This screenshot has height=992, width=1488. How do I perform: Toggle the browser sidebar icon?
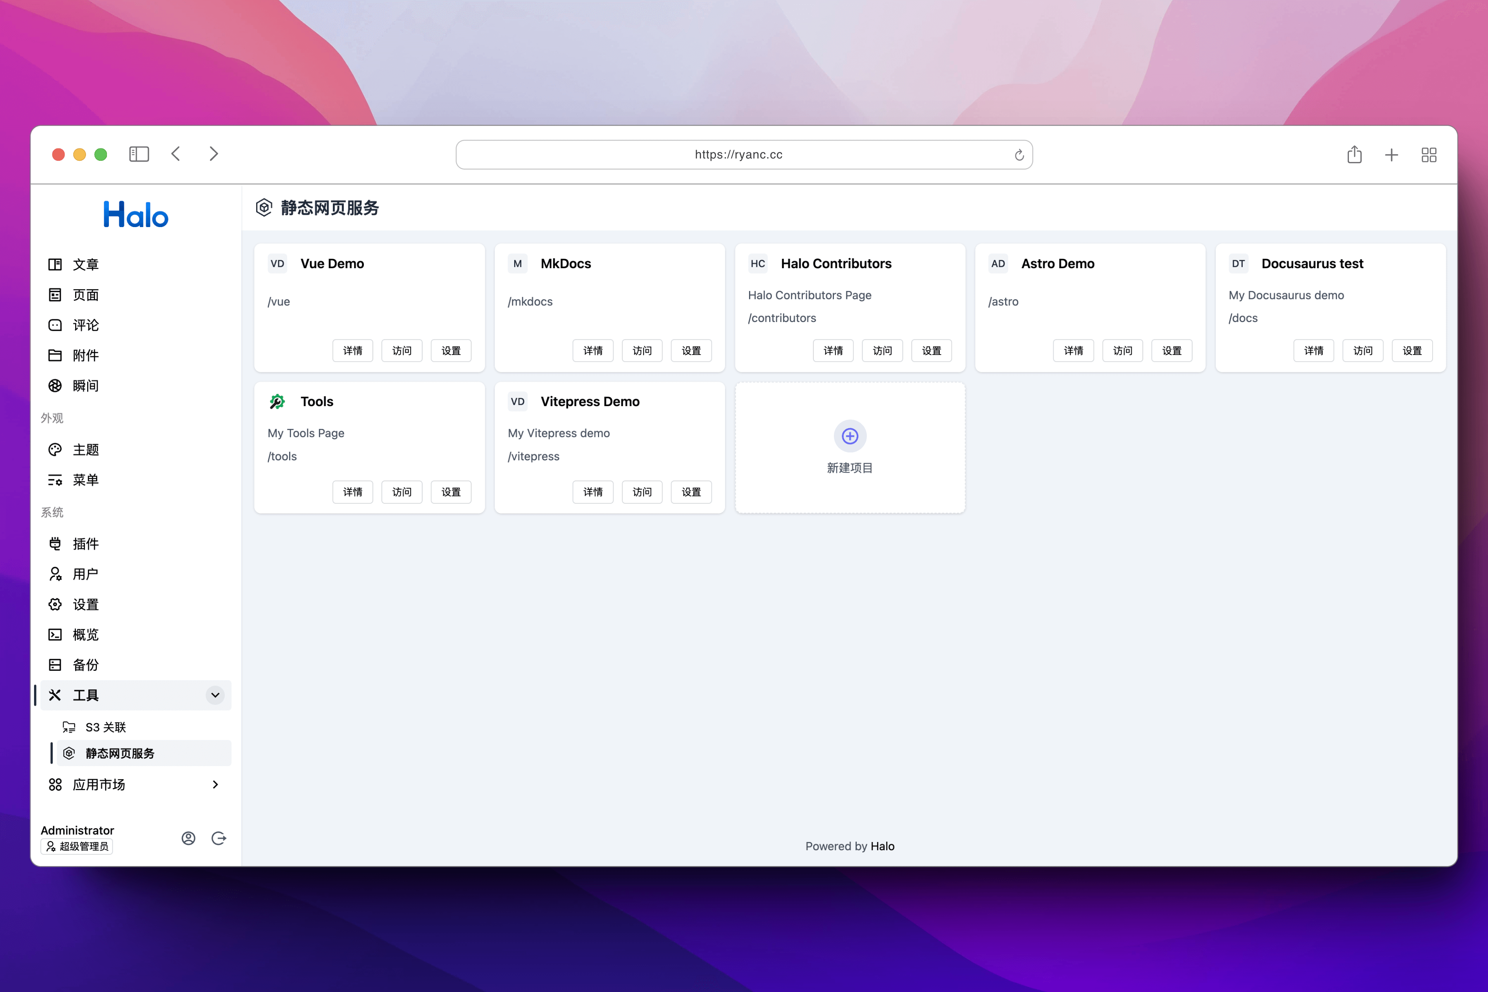(139, 154)
